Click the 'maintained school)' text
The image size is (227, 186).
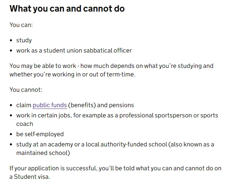click(43, 153)
